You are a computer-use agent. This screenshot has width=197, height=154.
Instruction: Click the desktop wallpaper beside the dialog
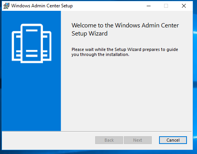tap(195, 77)
